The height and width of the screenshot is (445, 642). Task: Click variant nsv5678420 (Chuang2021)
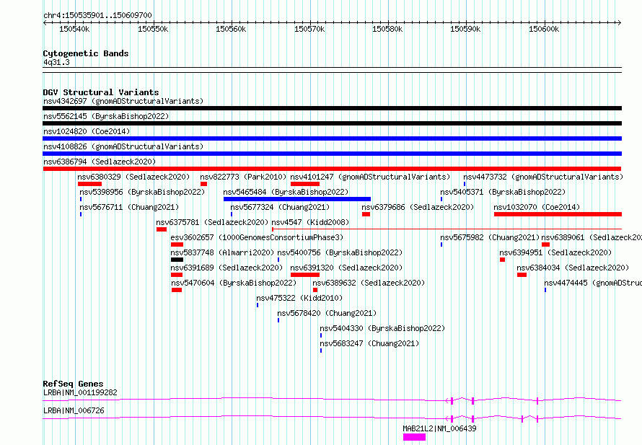327,313
